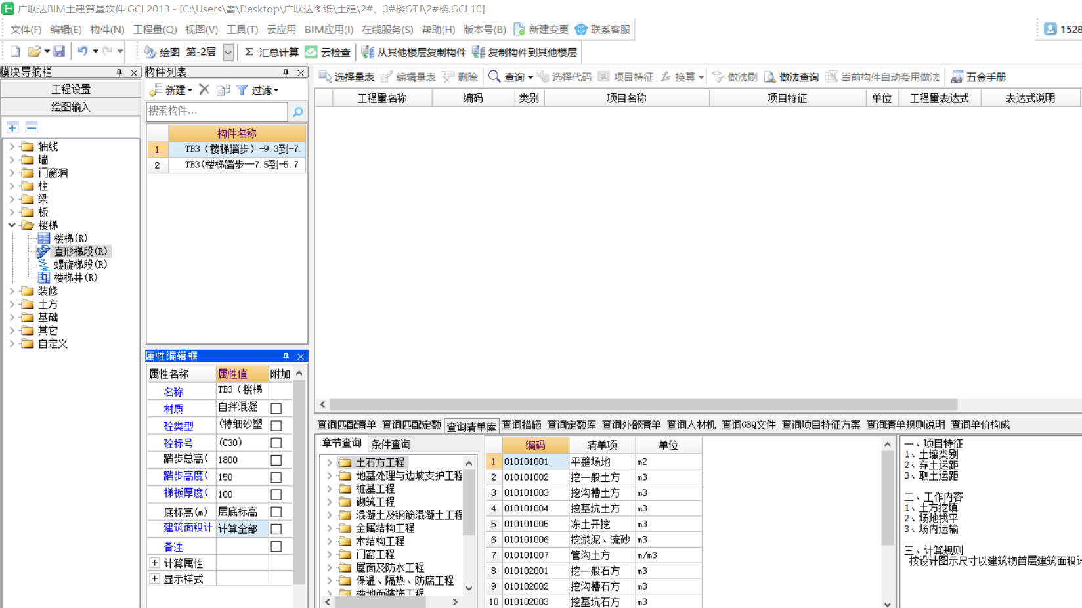This screenshot has height=608, width=1082.
Task: Toggle the 踏步高度 附加 checkbox
Action: click(x=276, y=477)
